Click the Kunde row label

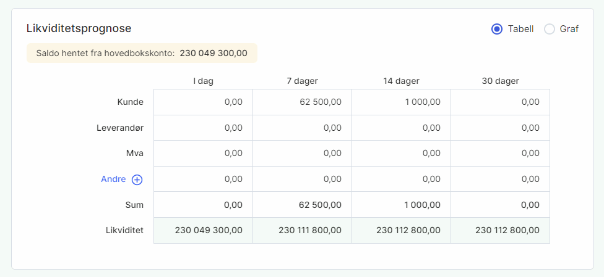pos(130,102)
